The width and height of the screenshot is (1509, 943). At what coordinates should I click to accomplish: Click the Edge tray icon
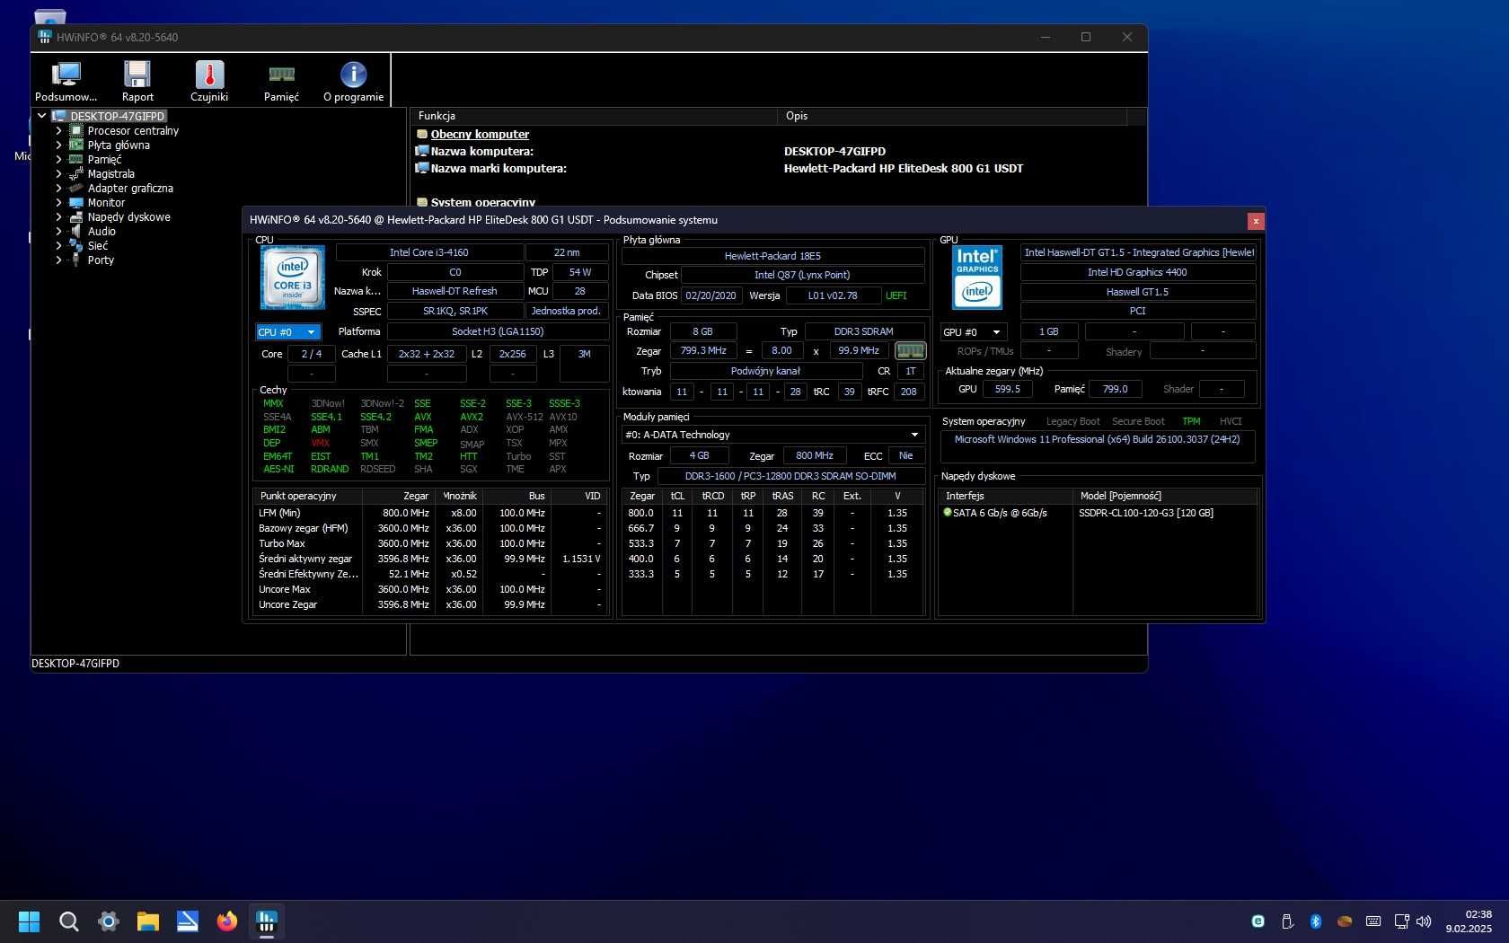(x=1258, y=921)
